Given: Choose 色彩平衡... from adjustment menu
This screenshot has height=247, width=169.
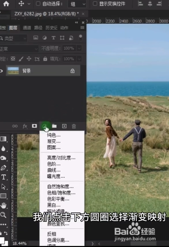Looking at the screenshot, I should 58,199.
